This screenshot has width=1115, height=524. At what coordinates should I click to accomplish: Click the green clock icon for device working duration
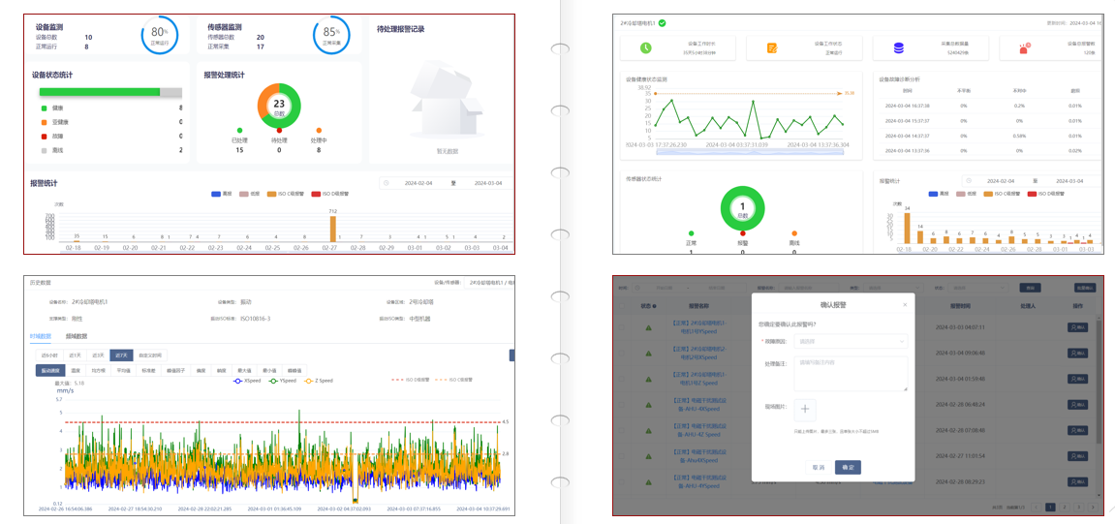point(646,47)
